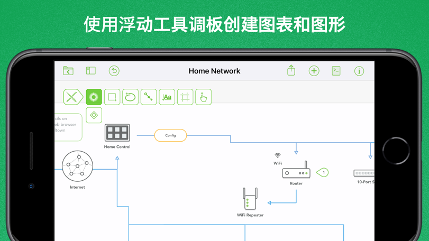Choose the text Aa tool
429x241 pixels.
click(x=167, y=97)
